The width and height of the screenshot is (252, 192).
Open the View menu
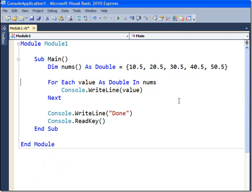[x=25, y=11]
